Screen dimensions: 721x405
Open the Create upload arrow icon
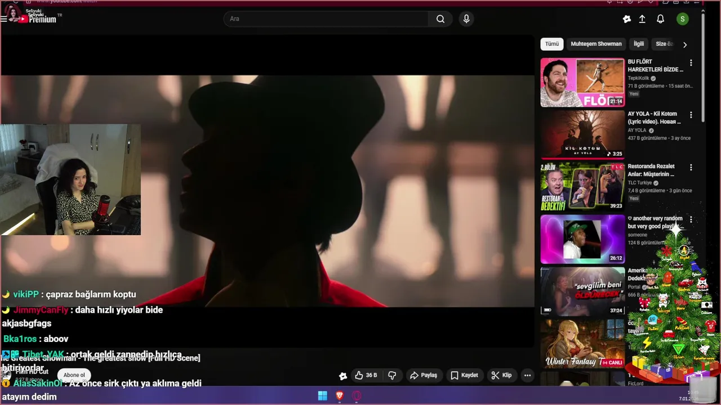642,19
